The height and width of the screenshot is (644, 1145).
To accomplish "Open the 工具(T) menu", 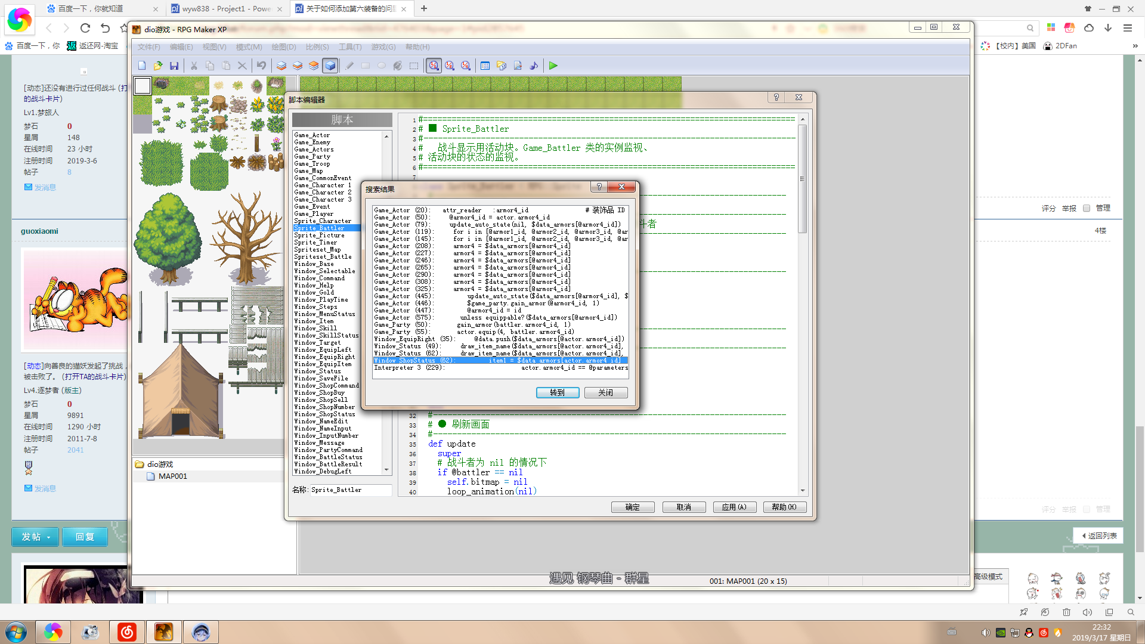I will (350, 47).
